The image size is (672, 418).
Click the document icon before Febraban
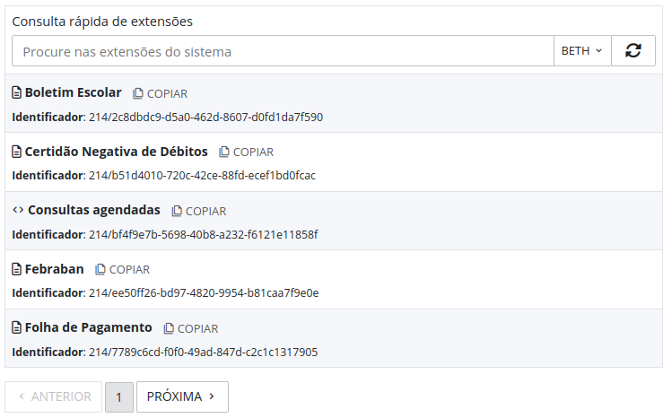pos(17,269)
